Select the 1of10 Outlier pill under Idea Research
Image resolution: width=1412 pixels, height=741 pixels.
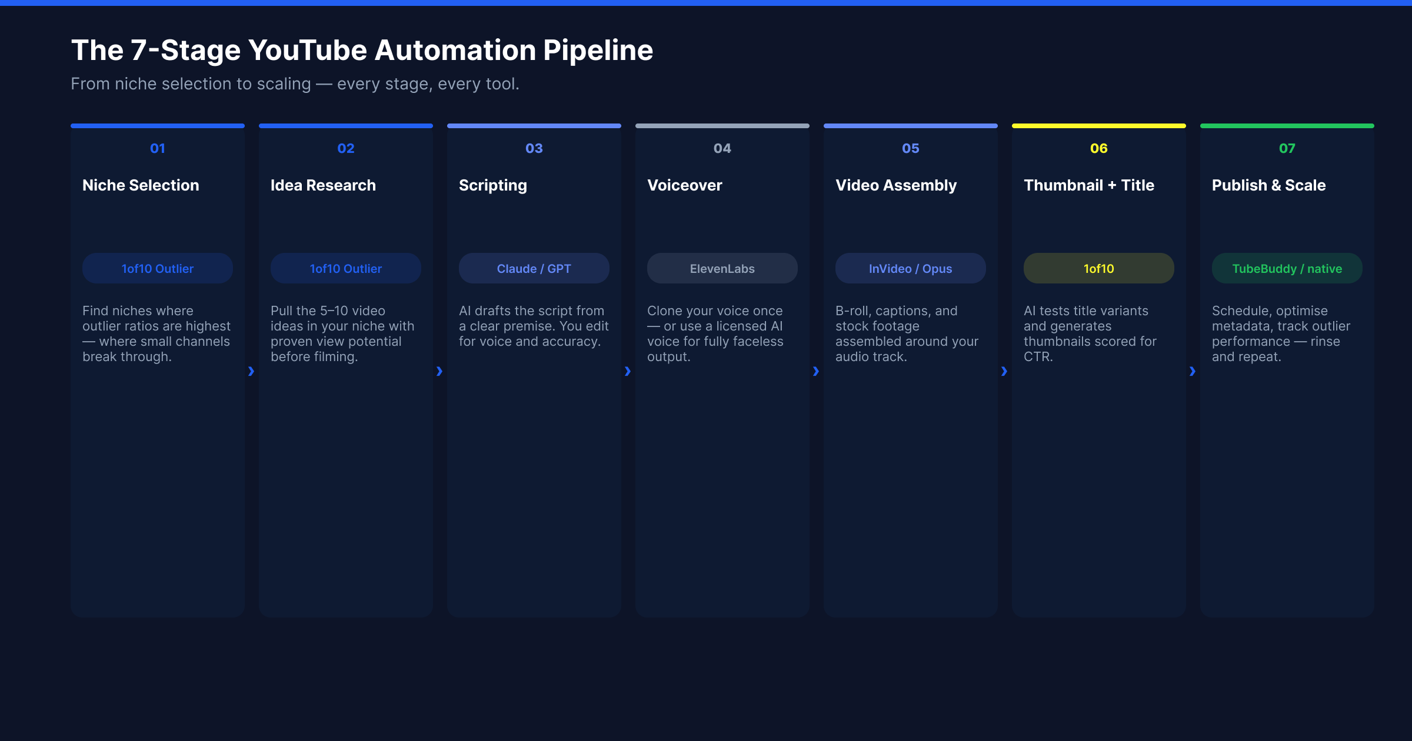346,268
